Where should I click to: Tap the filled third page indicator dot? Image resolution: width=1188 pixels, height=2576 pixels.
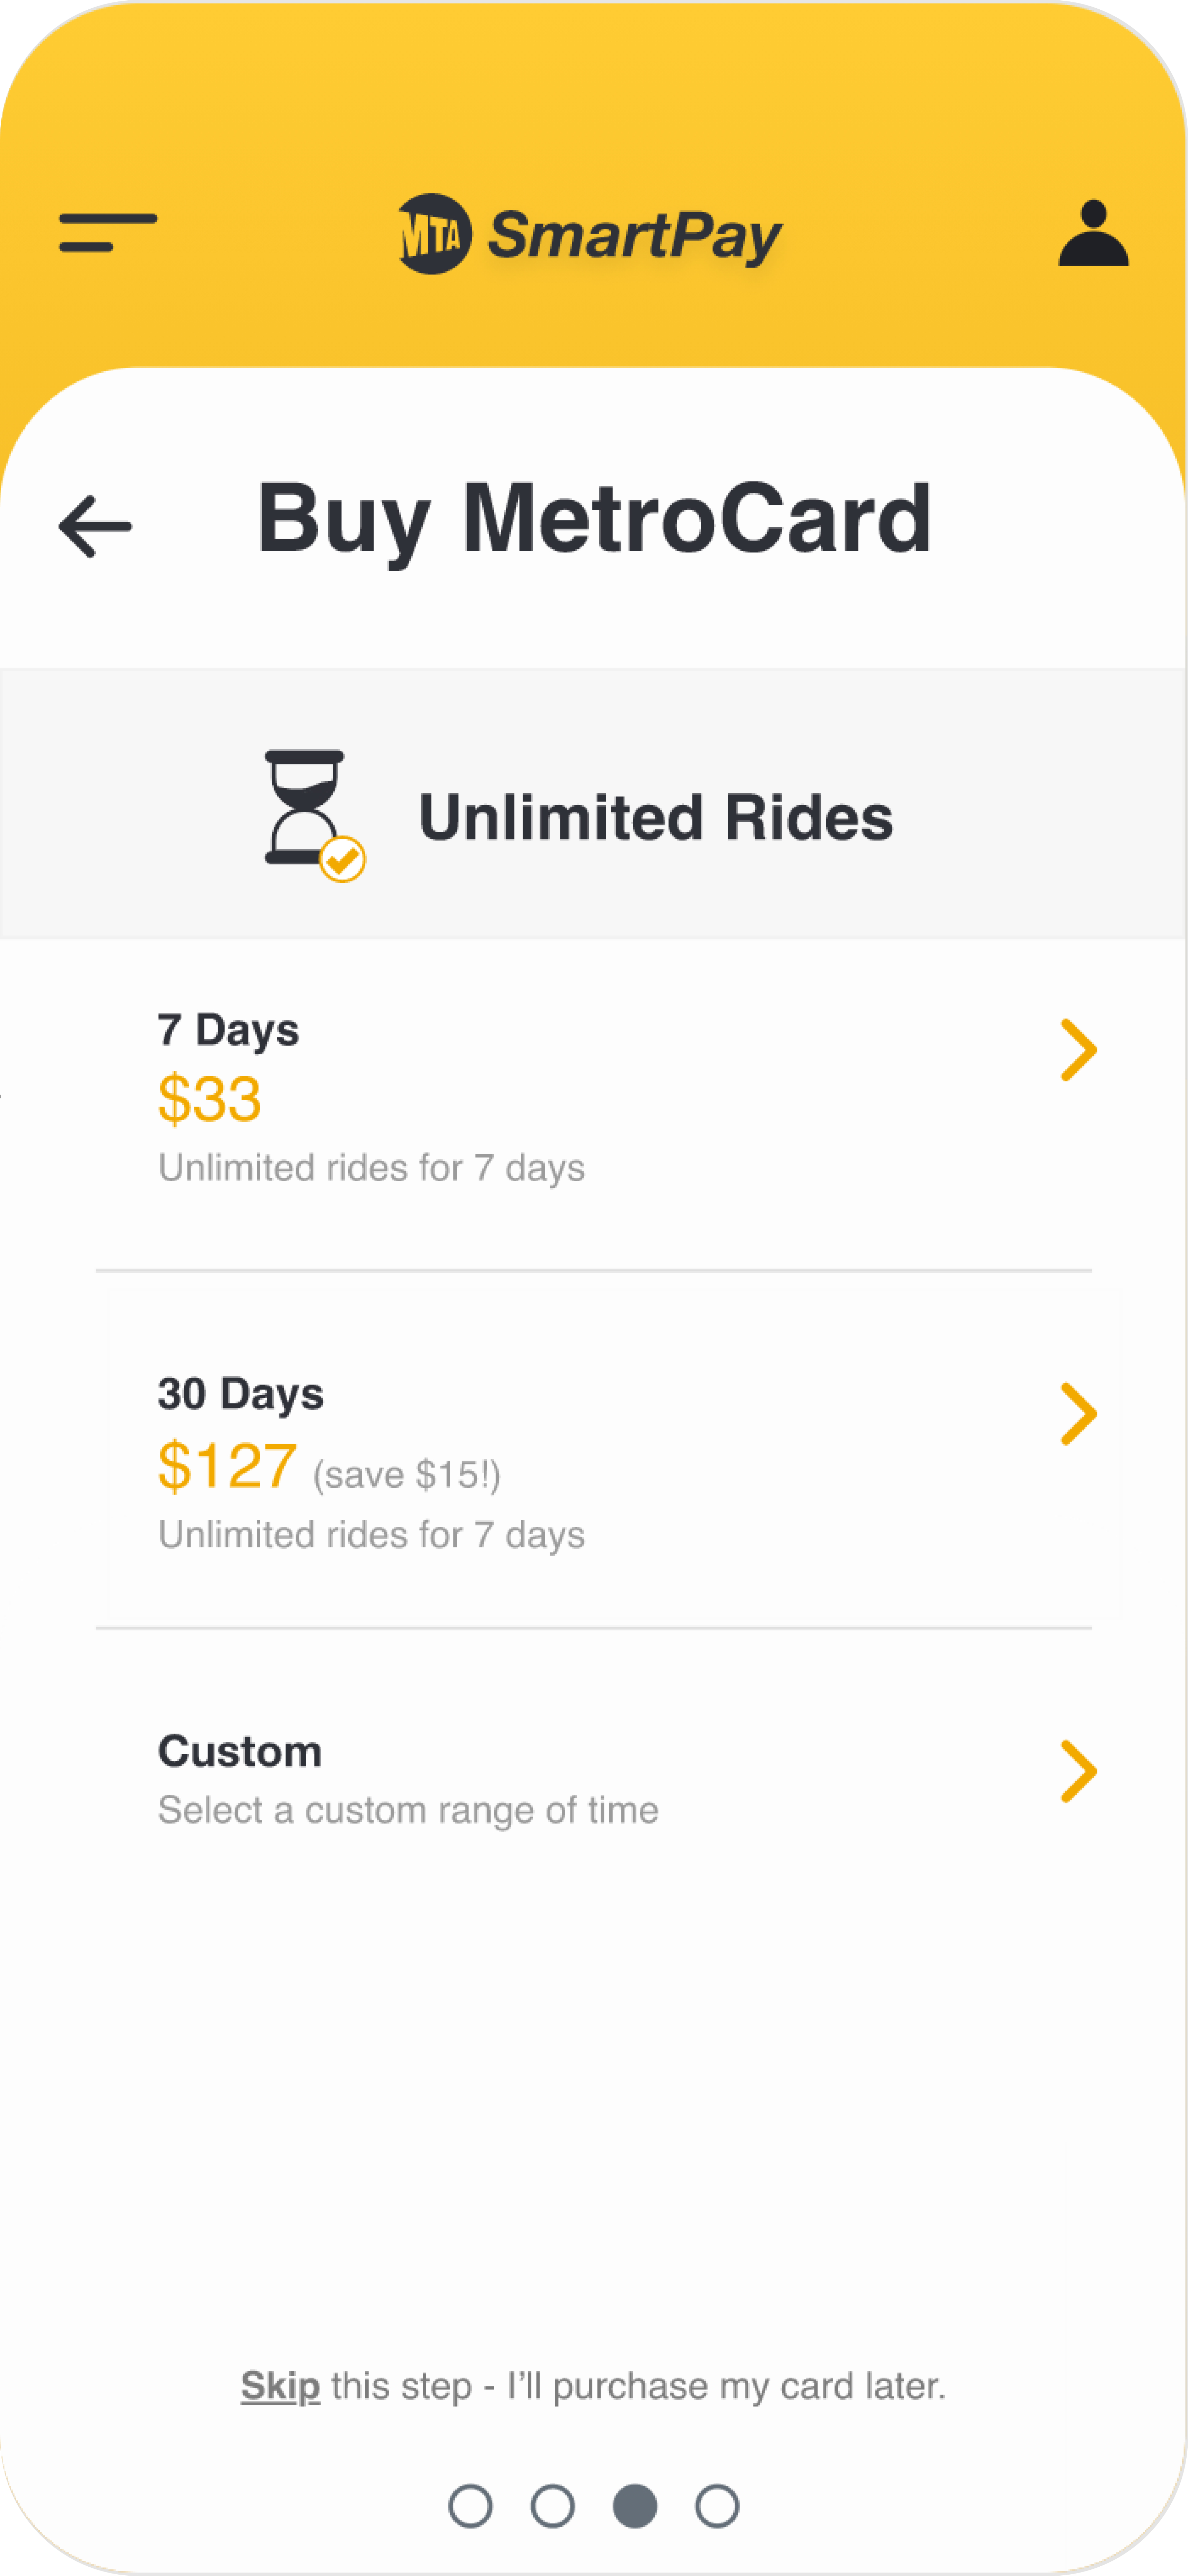tap(635, 2506)
